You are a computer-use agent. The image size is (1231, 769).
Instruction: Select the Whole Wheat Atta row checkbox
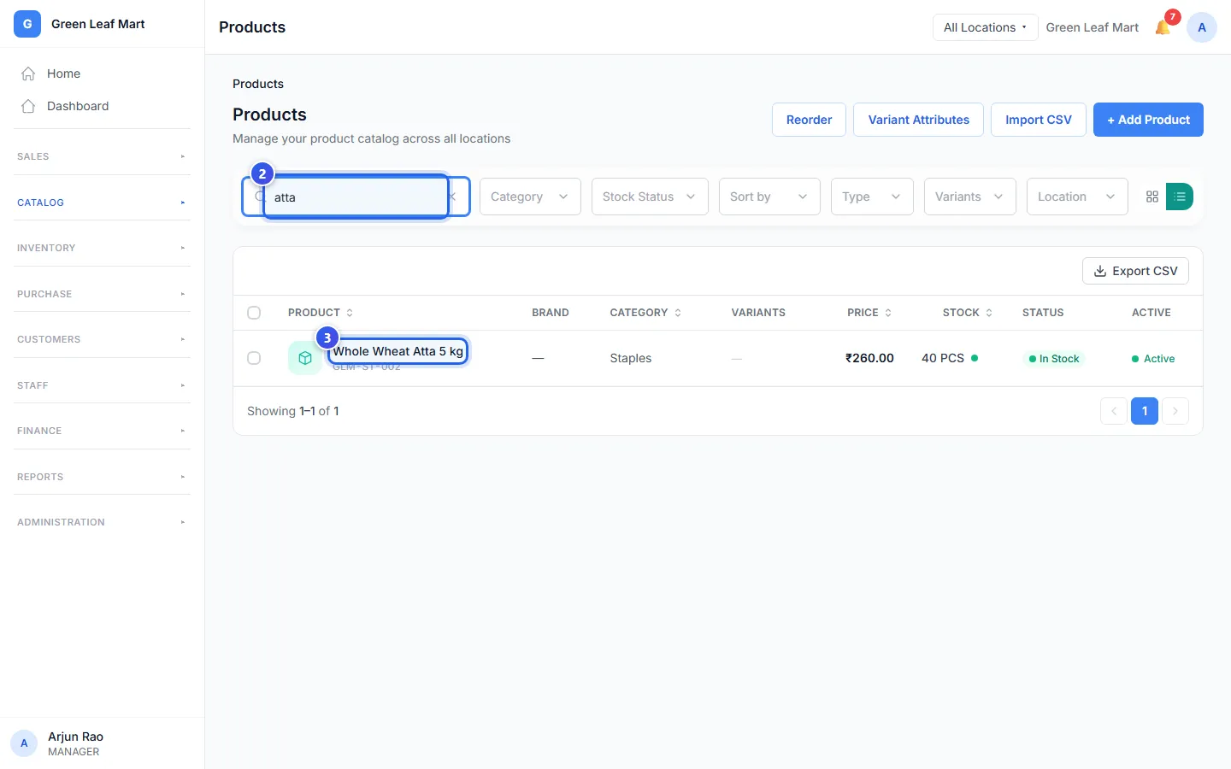[x=254, y=358]
